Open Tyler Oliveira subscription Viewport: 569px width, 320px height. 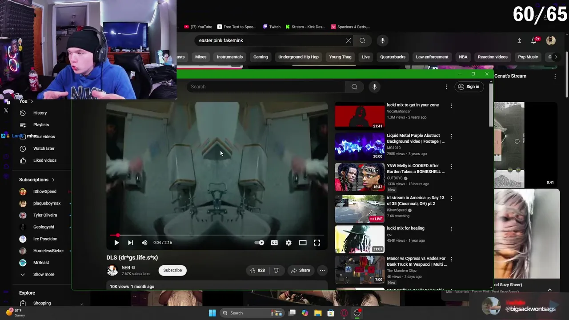point(45,215)
